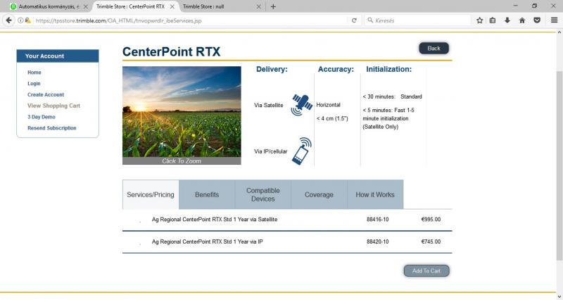Close the Automatikus kormányzás tab
This screenshot has width=563, height=300.
tap(85, 6)
